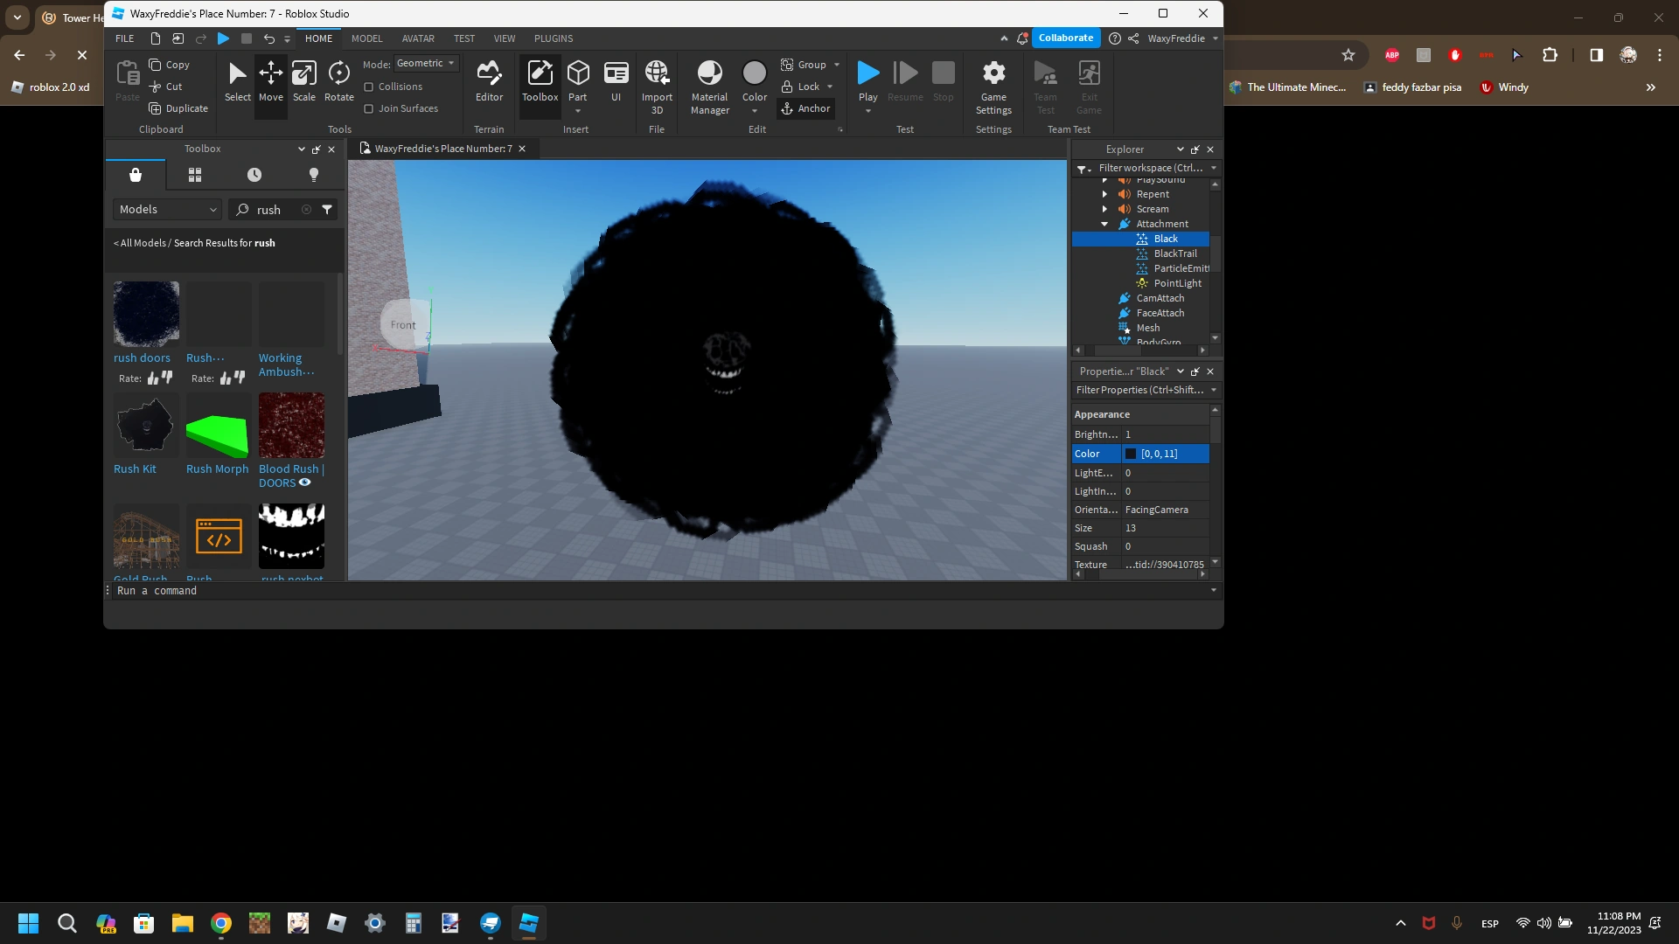Image resolution: width=1679 pixels, height=944 pixels.
Task: Clear the rush search with the X
Action: pos(307,209)
